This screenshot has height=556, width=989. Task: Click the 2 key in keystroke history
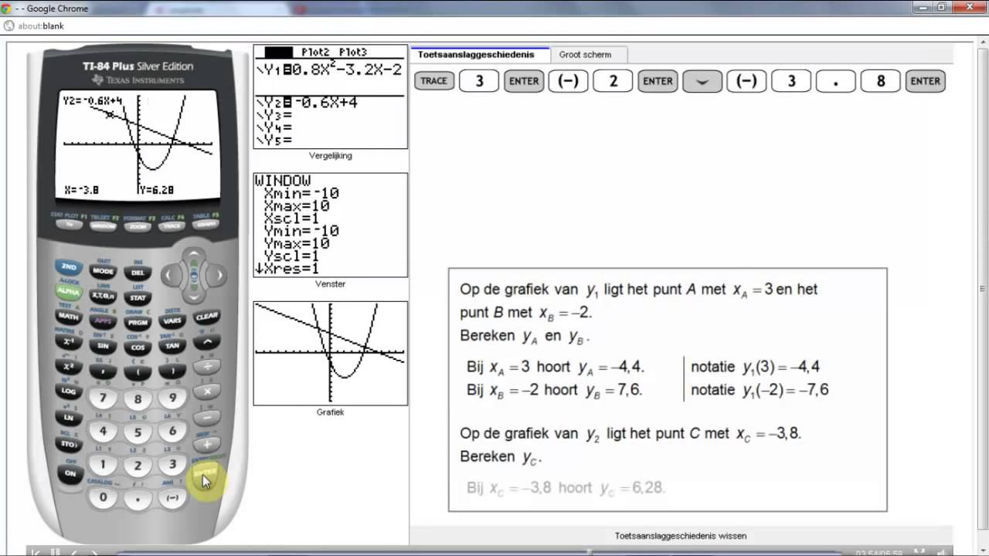tap(613, 81)
